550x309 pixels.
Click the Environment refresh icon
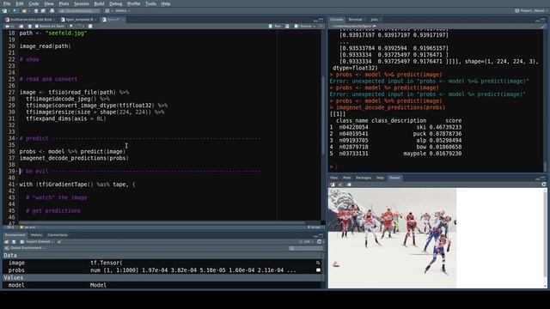pos(319,242)
